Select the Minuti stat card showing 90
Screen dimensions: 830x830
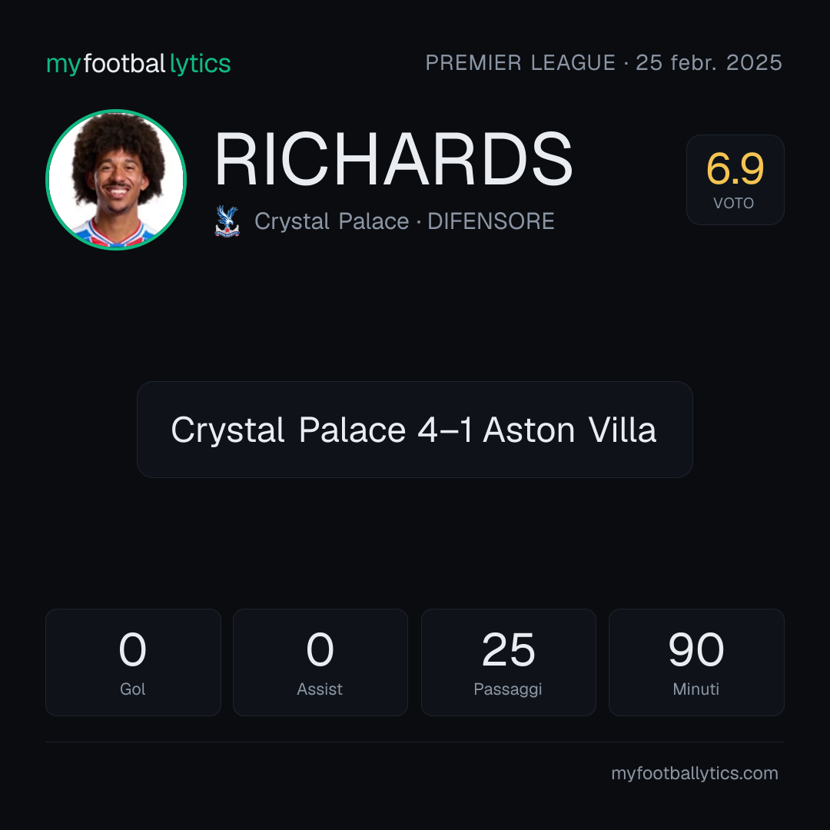coord(696,662)
